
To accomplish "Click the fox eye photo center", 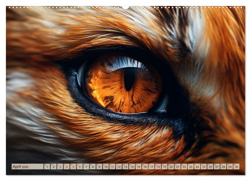I will tap(127, 83).
